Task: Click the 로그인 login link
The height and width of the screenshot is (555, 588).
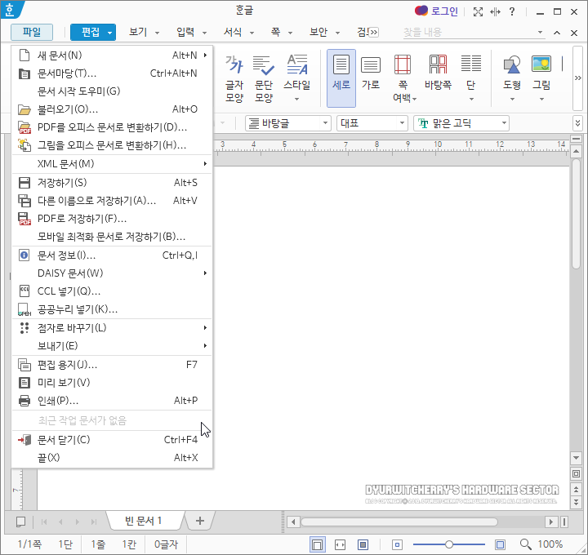Action: (x=443, y=11)
